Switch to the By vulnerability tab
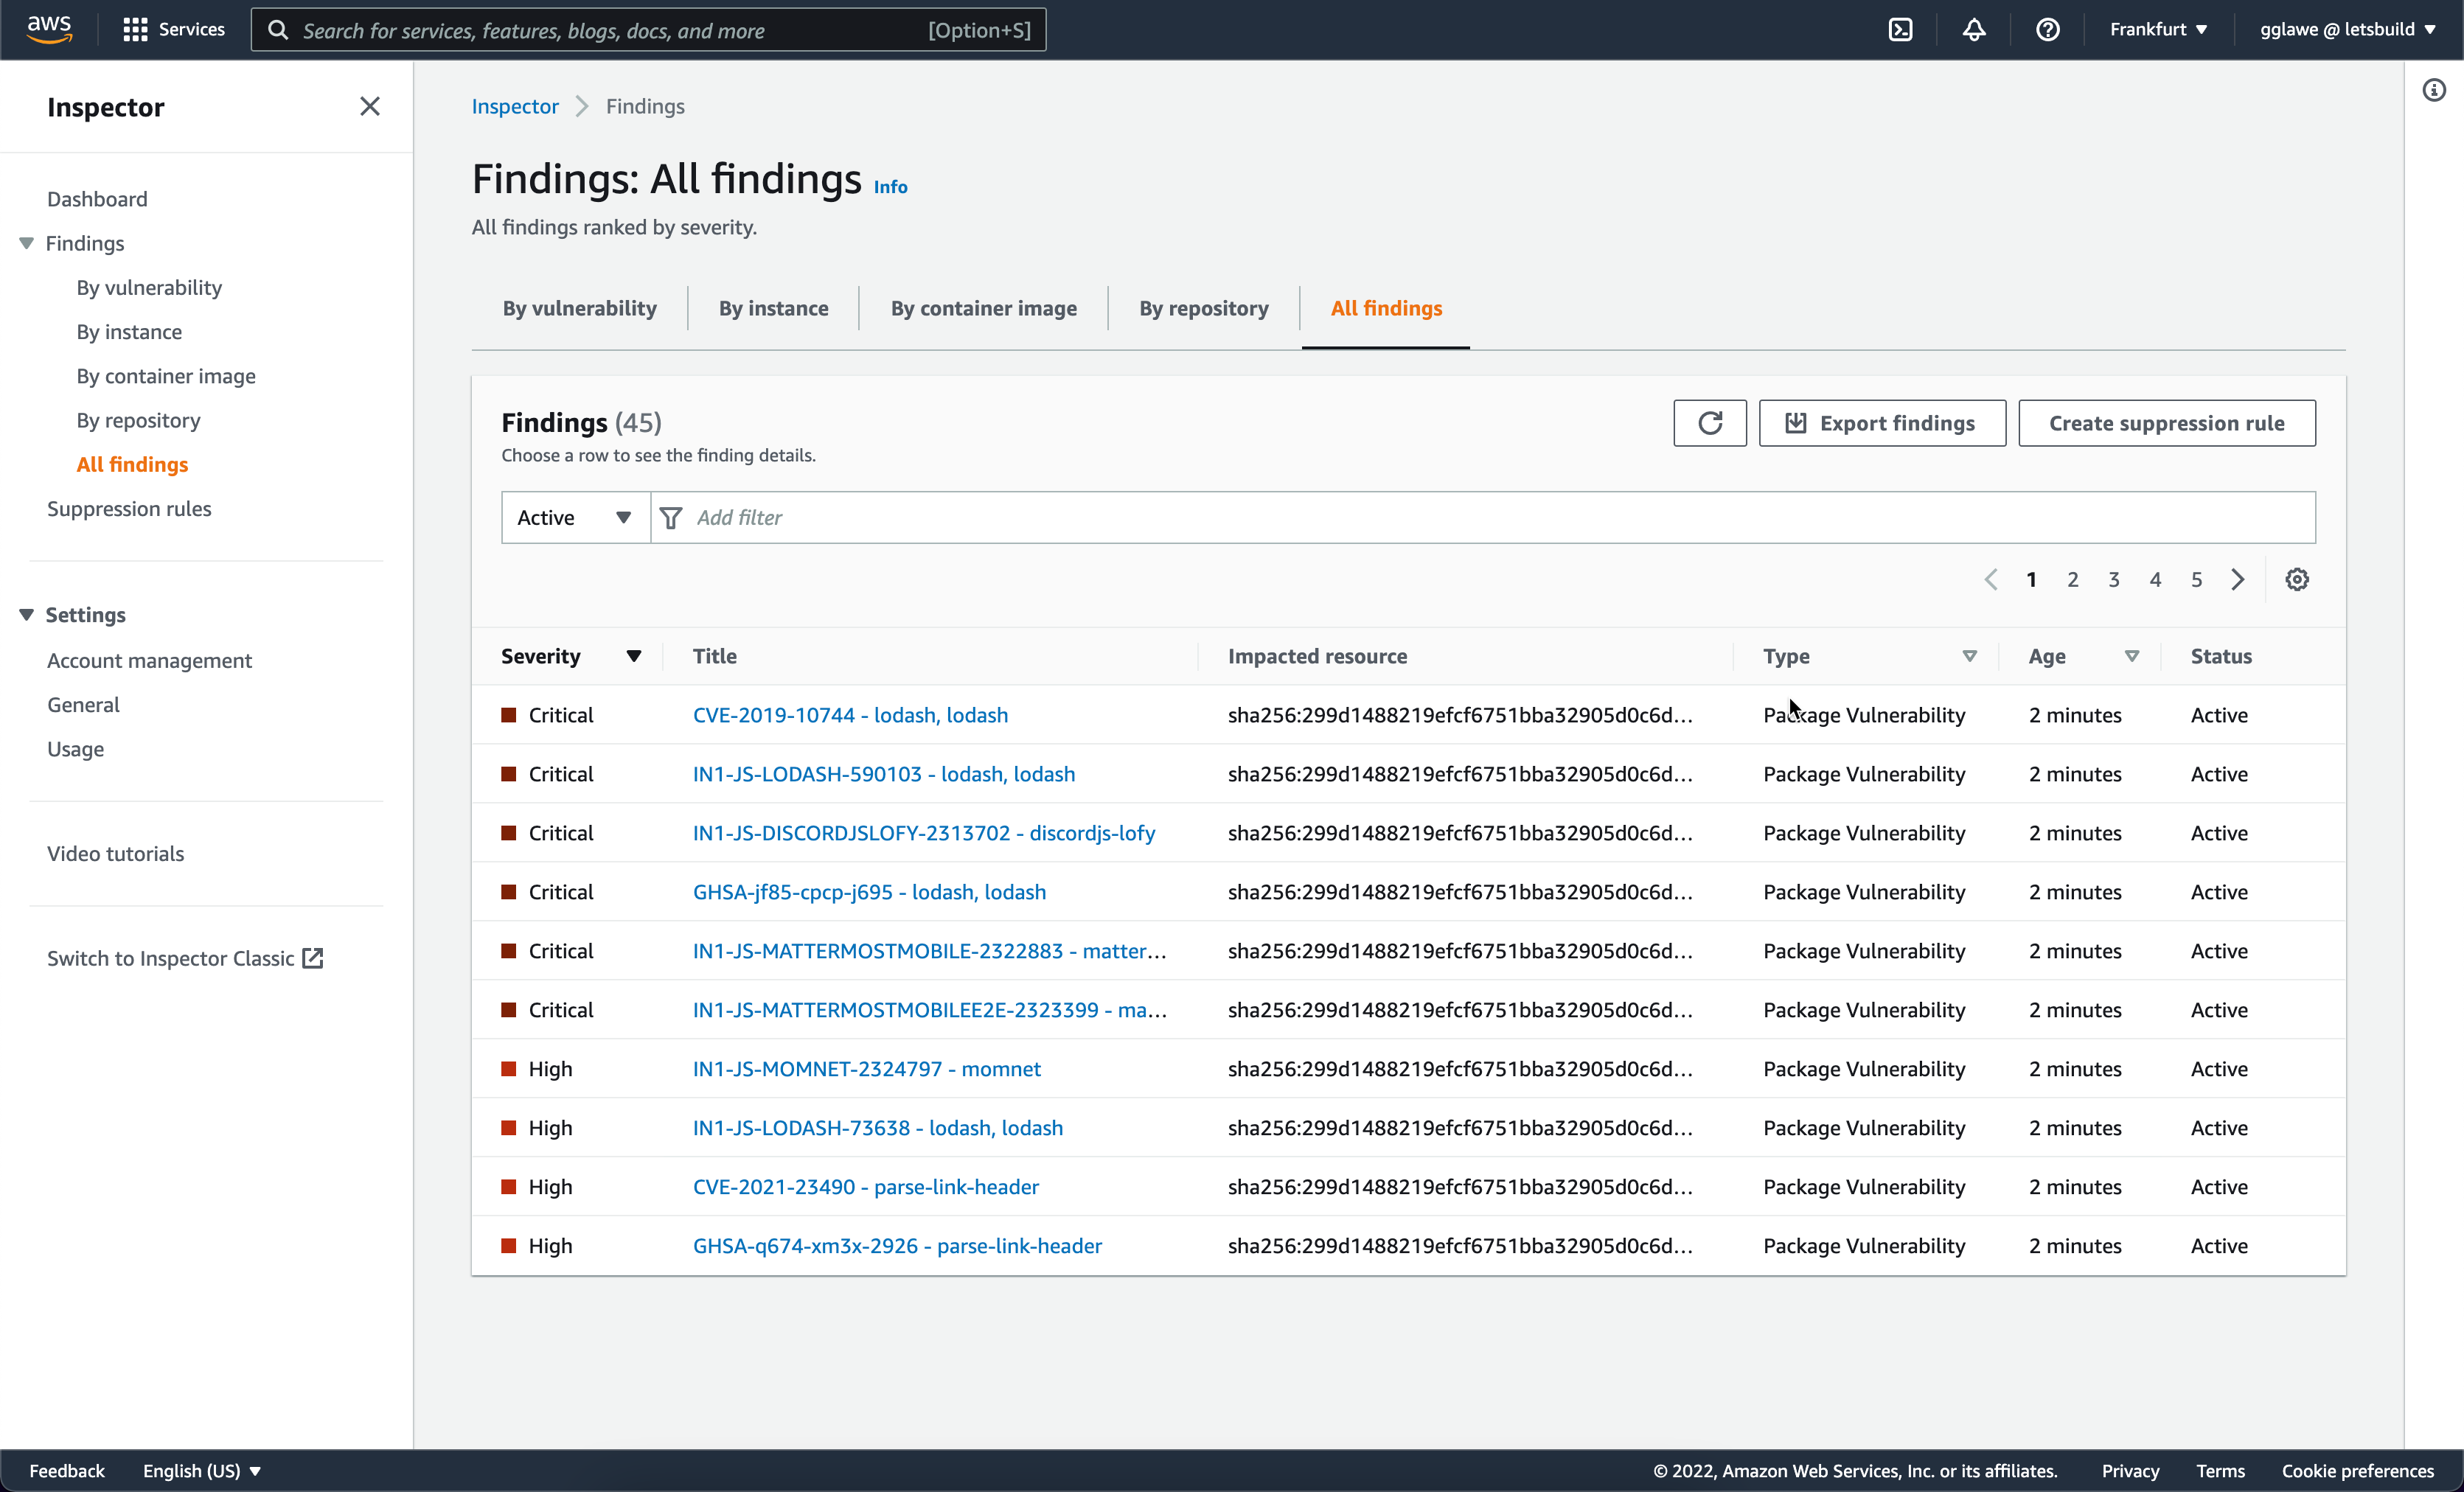This screenshot has height=1492, width=2464. (x=580, y=308)
